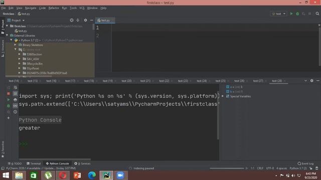Collapse the External Libraries node
The image size is (321, 180).
tap(8, 35)
